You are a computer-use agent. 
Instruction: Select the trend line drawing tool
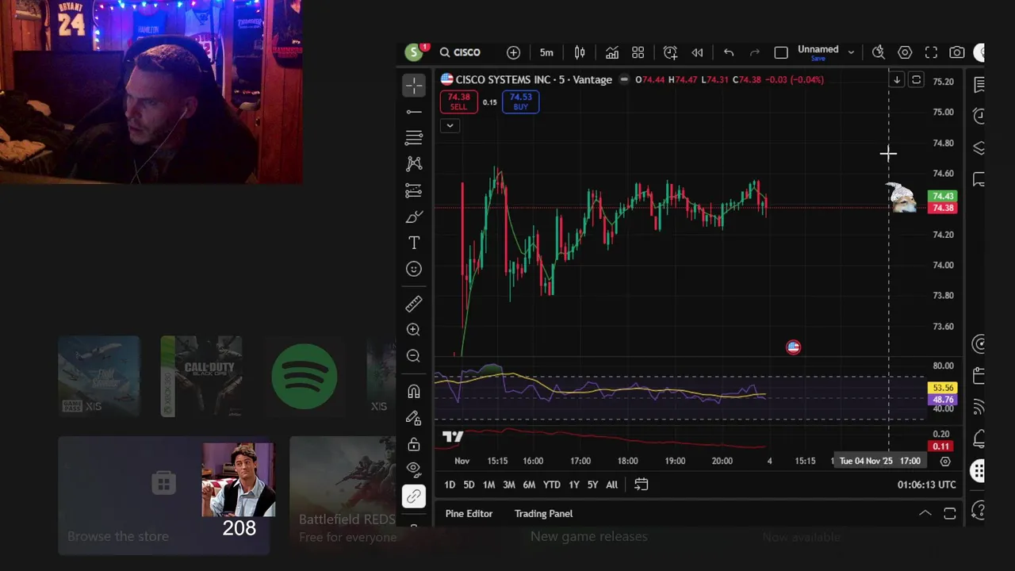(414, 112)
